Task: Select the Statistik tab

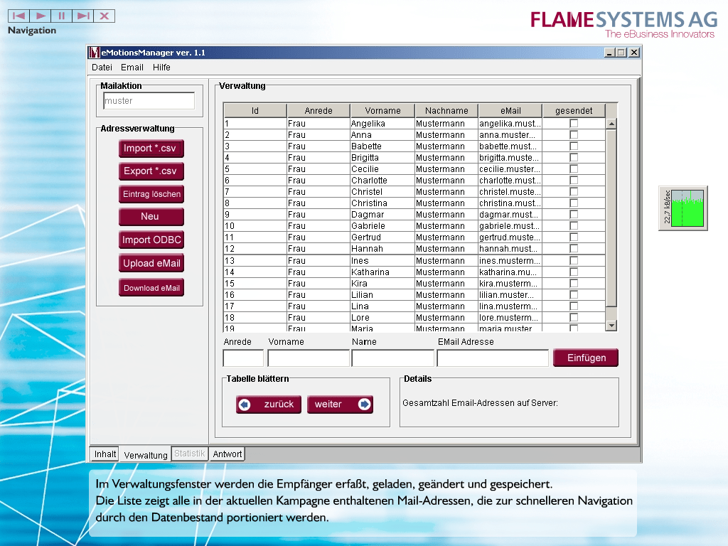Action: (189, 454)
